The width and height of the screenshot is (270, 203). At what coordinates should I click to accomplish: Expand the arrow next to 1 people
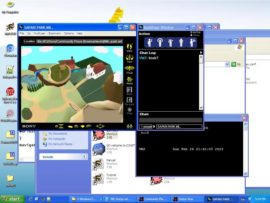(154, 127)
